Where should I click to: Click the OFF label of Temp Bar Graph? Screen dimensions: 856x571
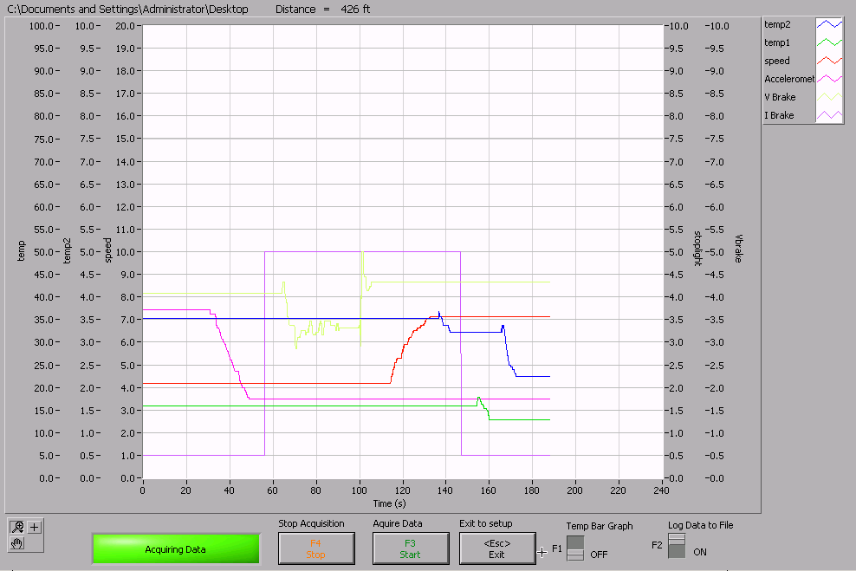pos(599,555)
